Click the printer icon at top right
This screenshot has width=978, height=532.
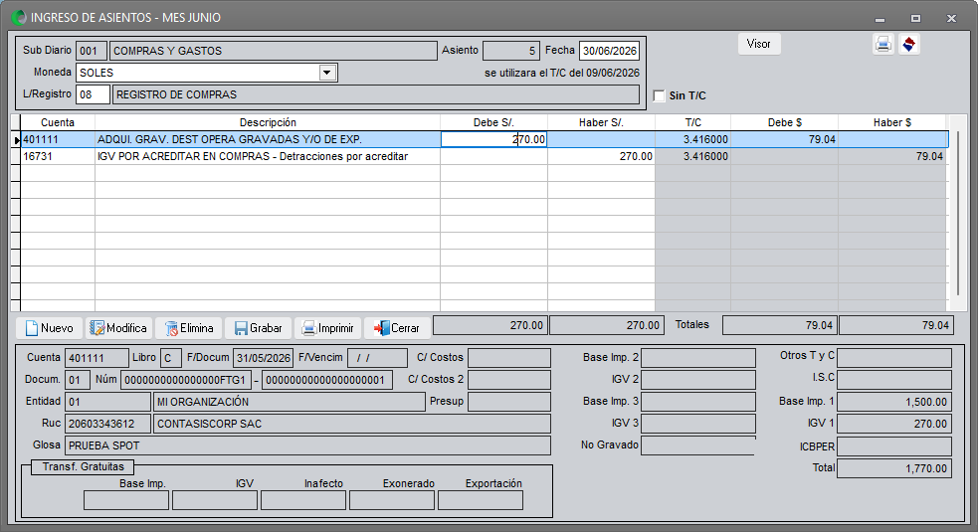883,44
